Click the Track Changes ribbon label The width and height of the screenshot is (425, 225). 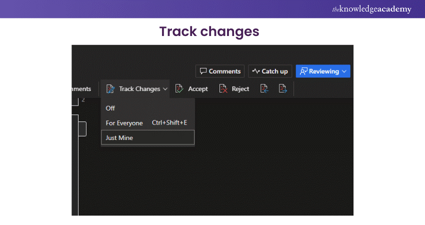pyautogui.click(x=139, y=89)
